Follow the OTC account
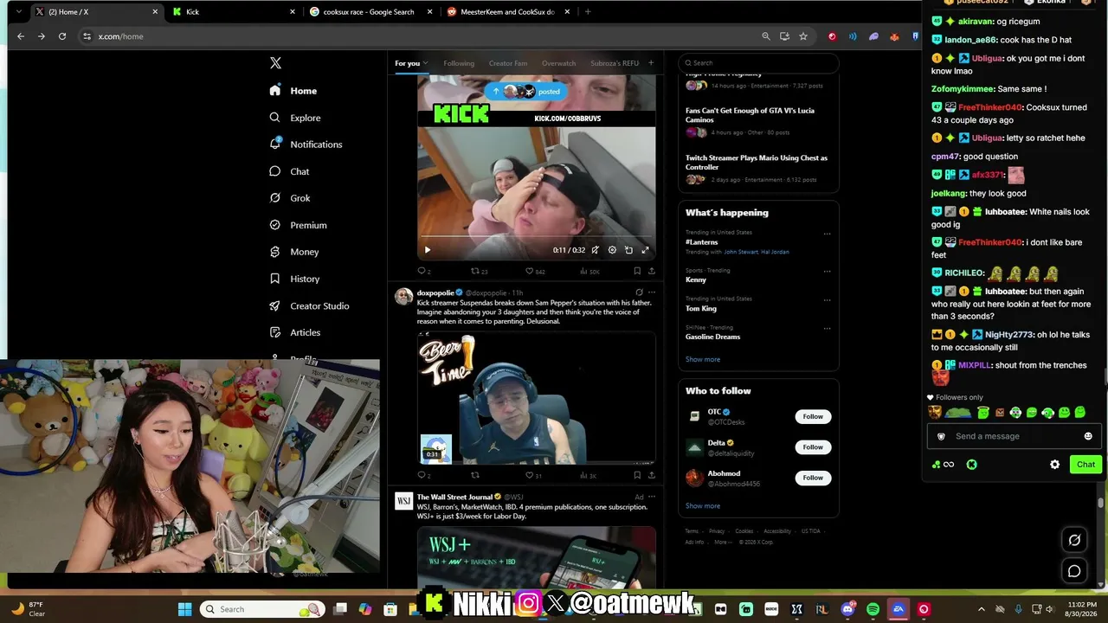The image size is (1108, 623). [813, 416]
